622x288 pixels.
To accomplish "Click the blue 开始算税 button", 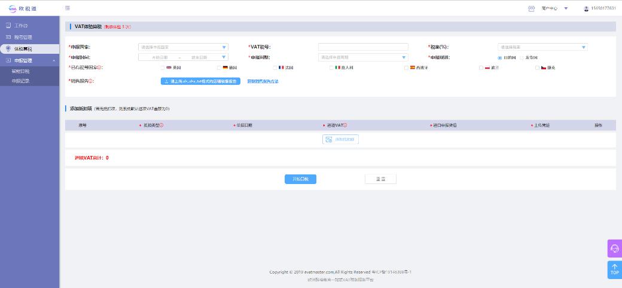I will [300, 179].
